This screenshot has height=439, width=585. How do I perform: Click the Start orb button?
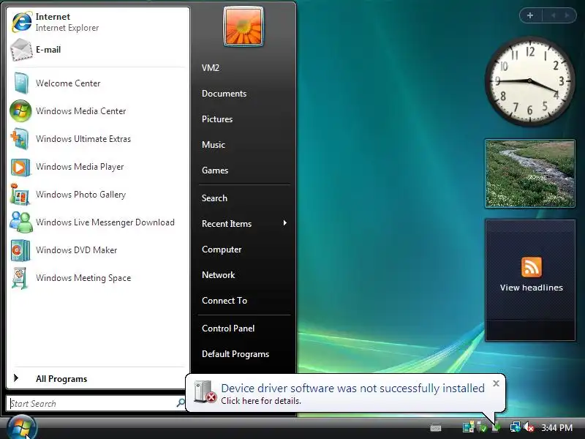pyautogui.click(x=21, y=428)
